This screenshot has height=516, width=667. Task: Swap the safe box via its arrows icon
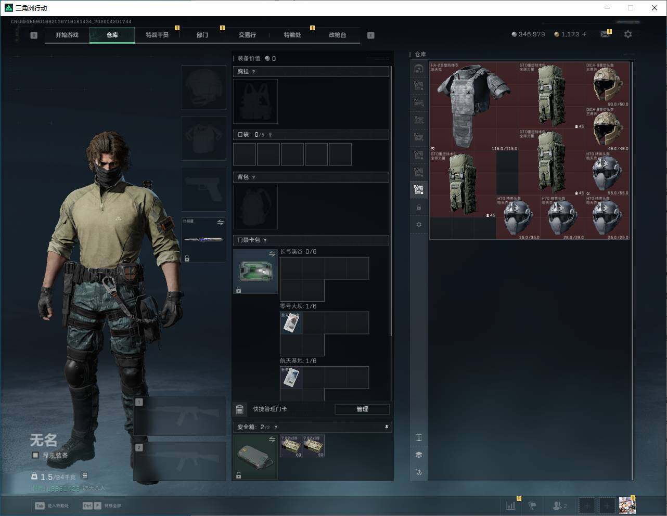click(x=272, y=440)
